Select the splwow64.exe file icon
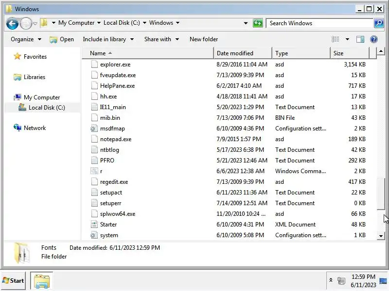This screenshot has width=389, height=291. [94, 213]
